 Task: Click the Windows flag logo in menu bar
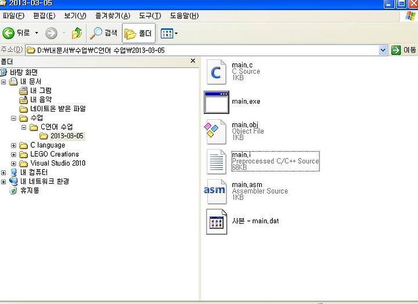[410, 16]
